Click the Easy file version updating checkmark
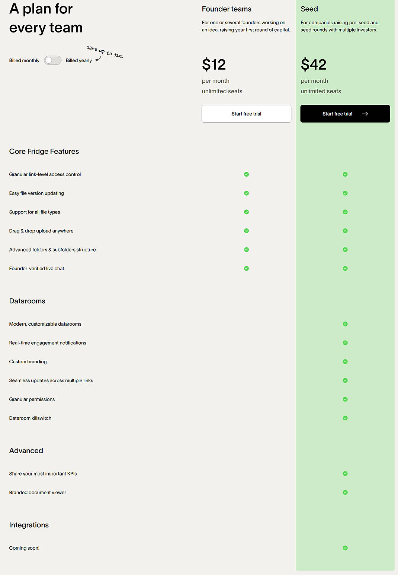The width and height of the screenshot is (398, 575). pos(246,193)
